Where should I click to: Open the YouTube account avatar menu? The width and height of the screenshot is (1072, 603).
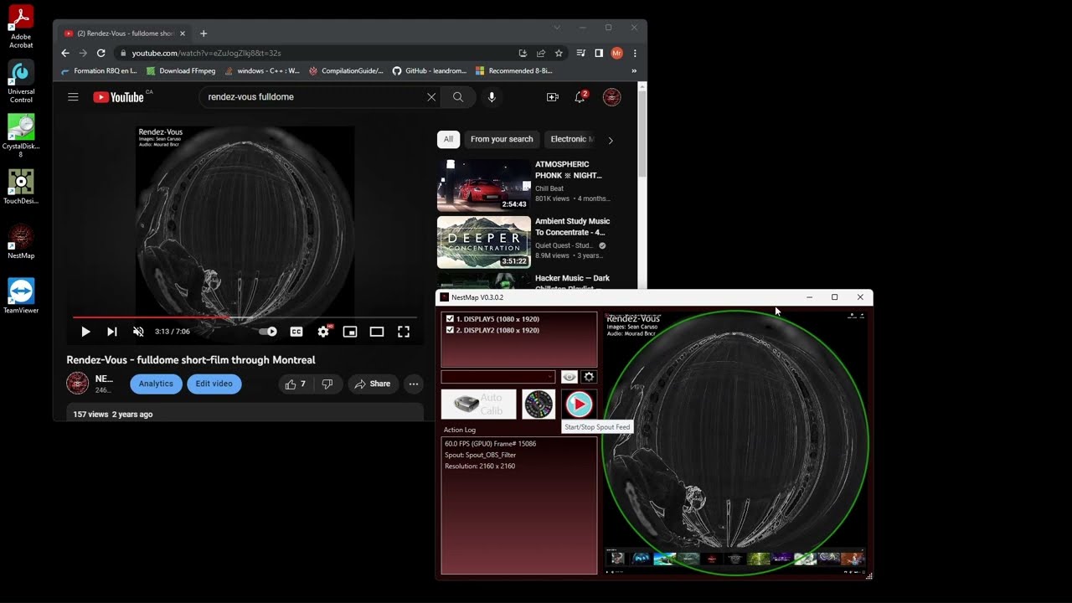pos(612,97)
